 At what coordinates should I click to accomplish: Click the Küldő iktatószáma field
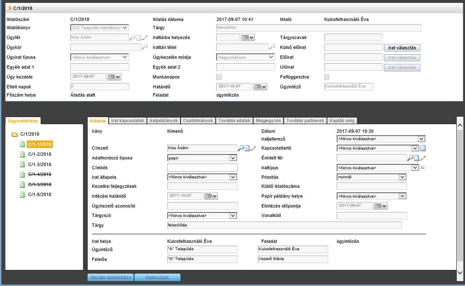pyautogui.click(x=371, y=186)
